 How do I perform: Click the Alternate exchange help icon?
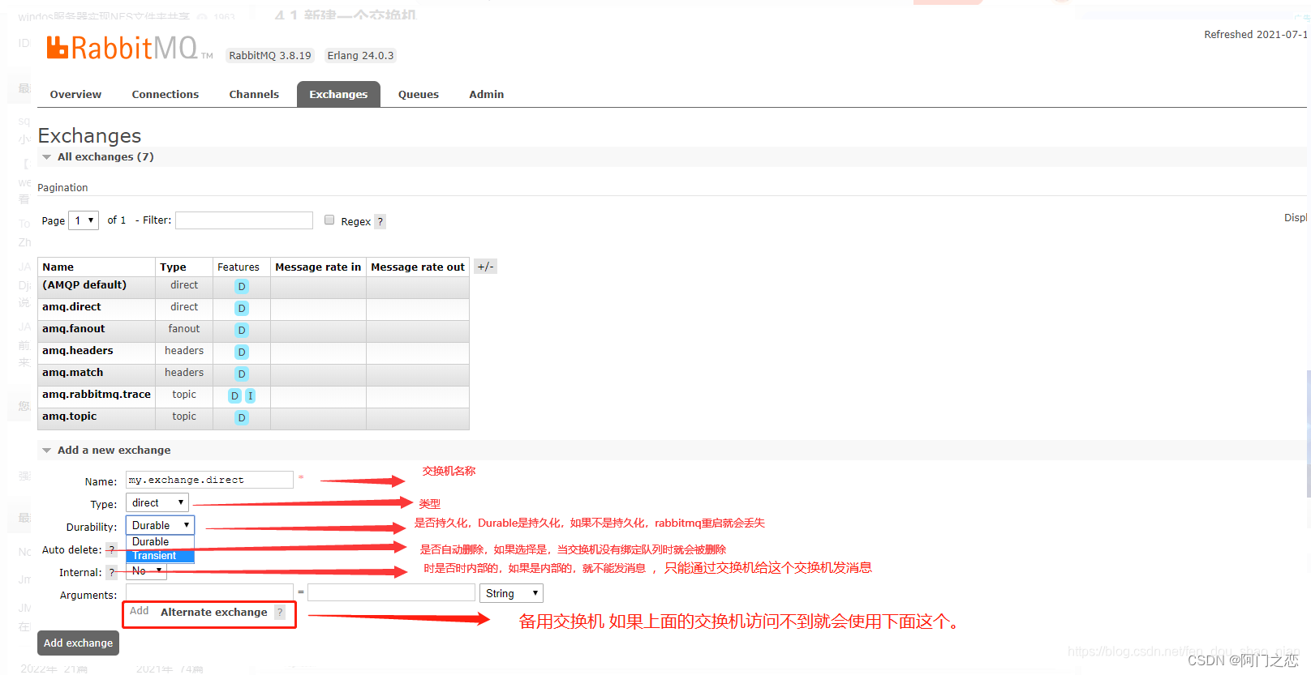[x=280, y=613]
